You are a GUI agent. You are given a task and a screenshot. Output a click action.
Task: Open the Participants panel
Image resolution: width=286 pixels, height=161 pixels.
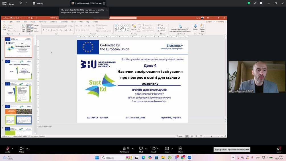pyautogui.click(x=124, y=148)
